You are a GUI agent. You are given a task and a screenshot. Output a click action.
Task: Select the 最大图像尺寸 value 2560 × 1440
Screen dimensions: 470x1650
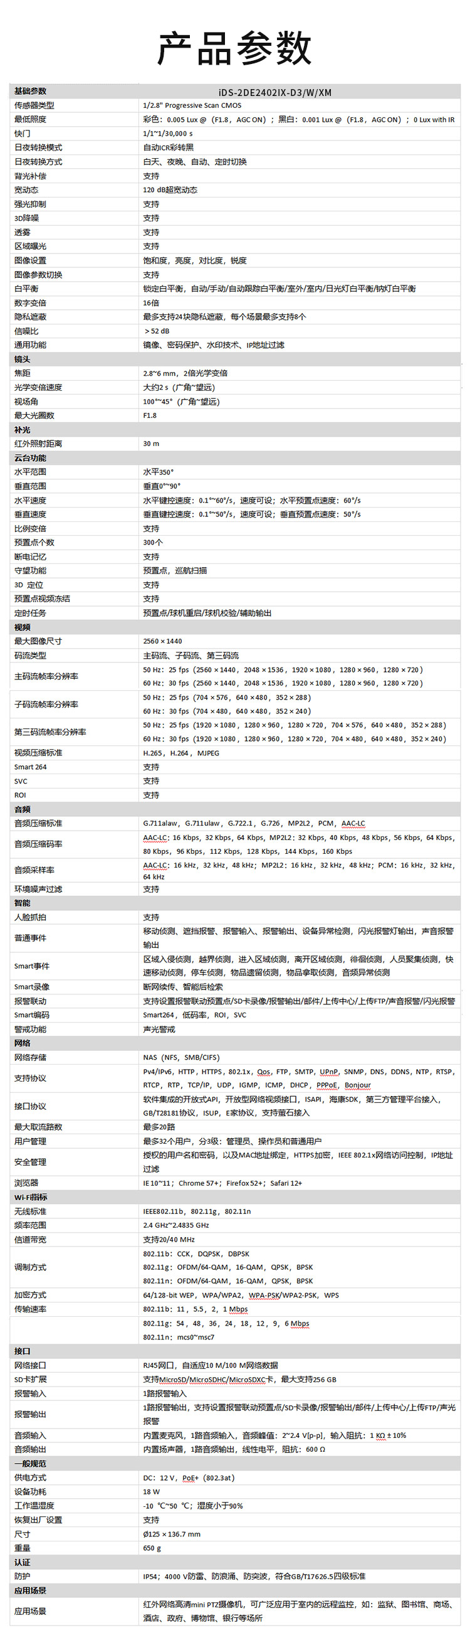[x=162, y=641]
